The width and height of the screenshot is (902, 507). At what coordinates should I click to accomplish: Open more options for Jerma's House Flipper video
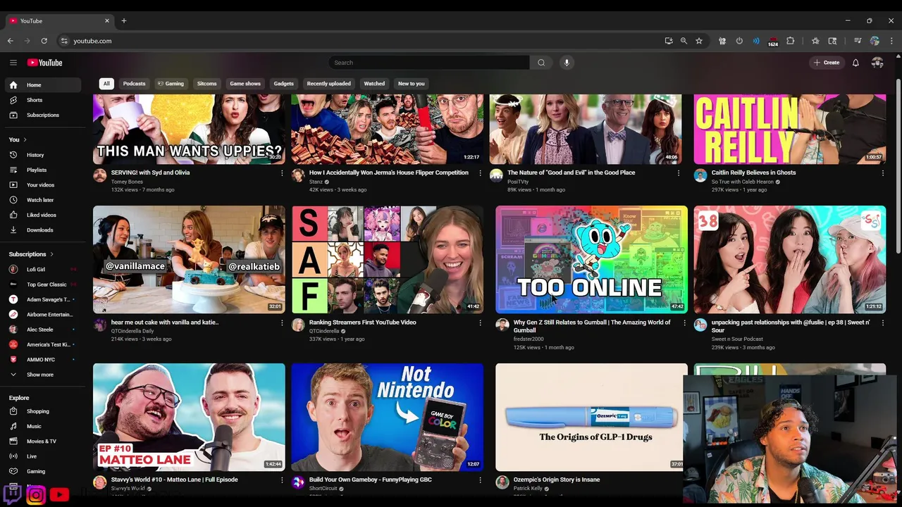(x=481, y=173)
